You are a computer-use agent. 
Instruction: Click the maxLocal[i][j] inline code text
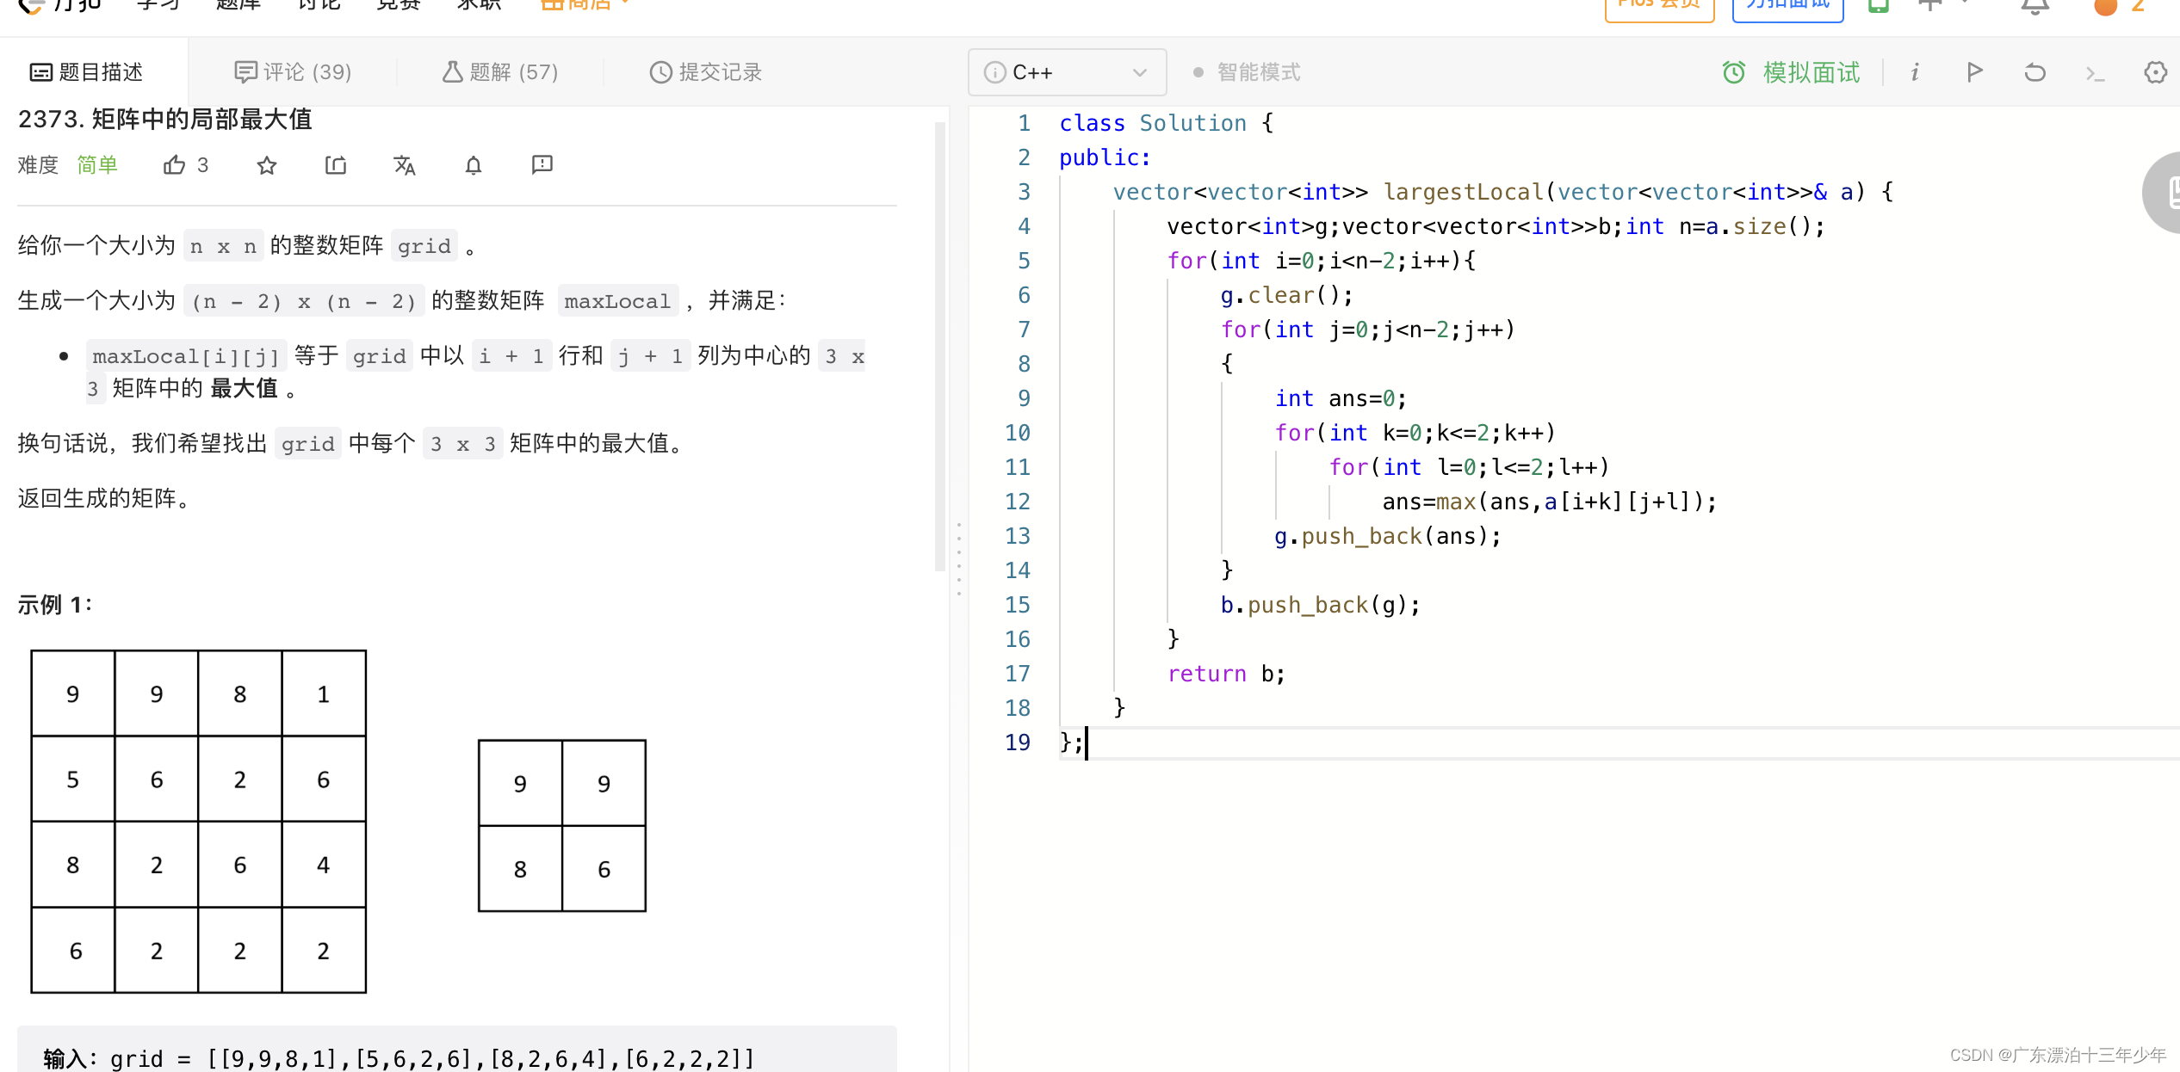186,356
